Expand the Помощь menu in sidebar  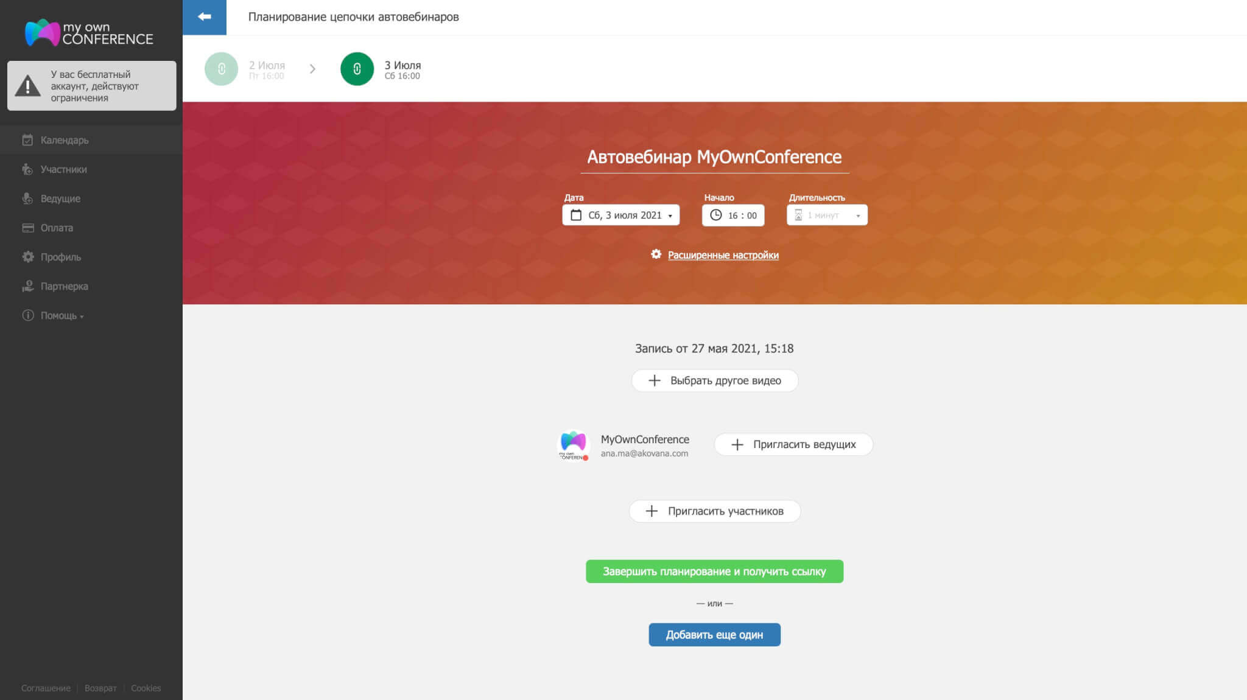click(61, 315)
